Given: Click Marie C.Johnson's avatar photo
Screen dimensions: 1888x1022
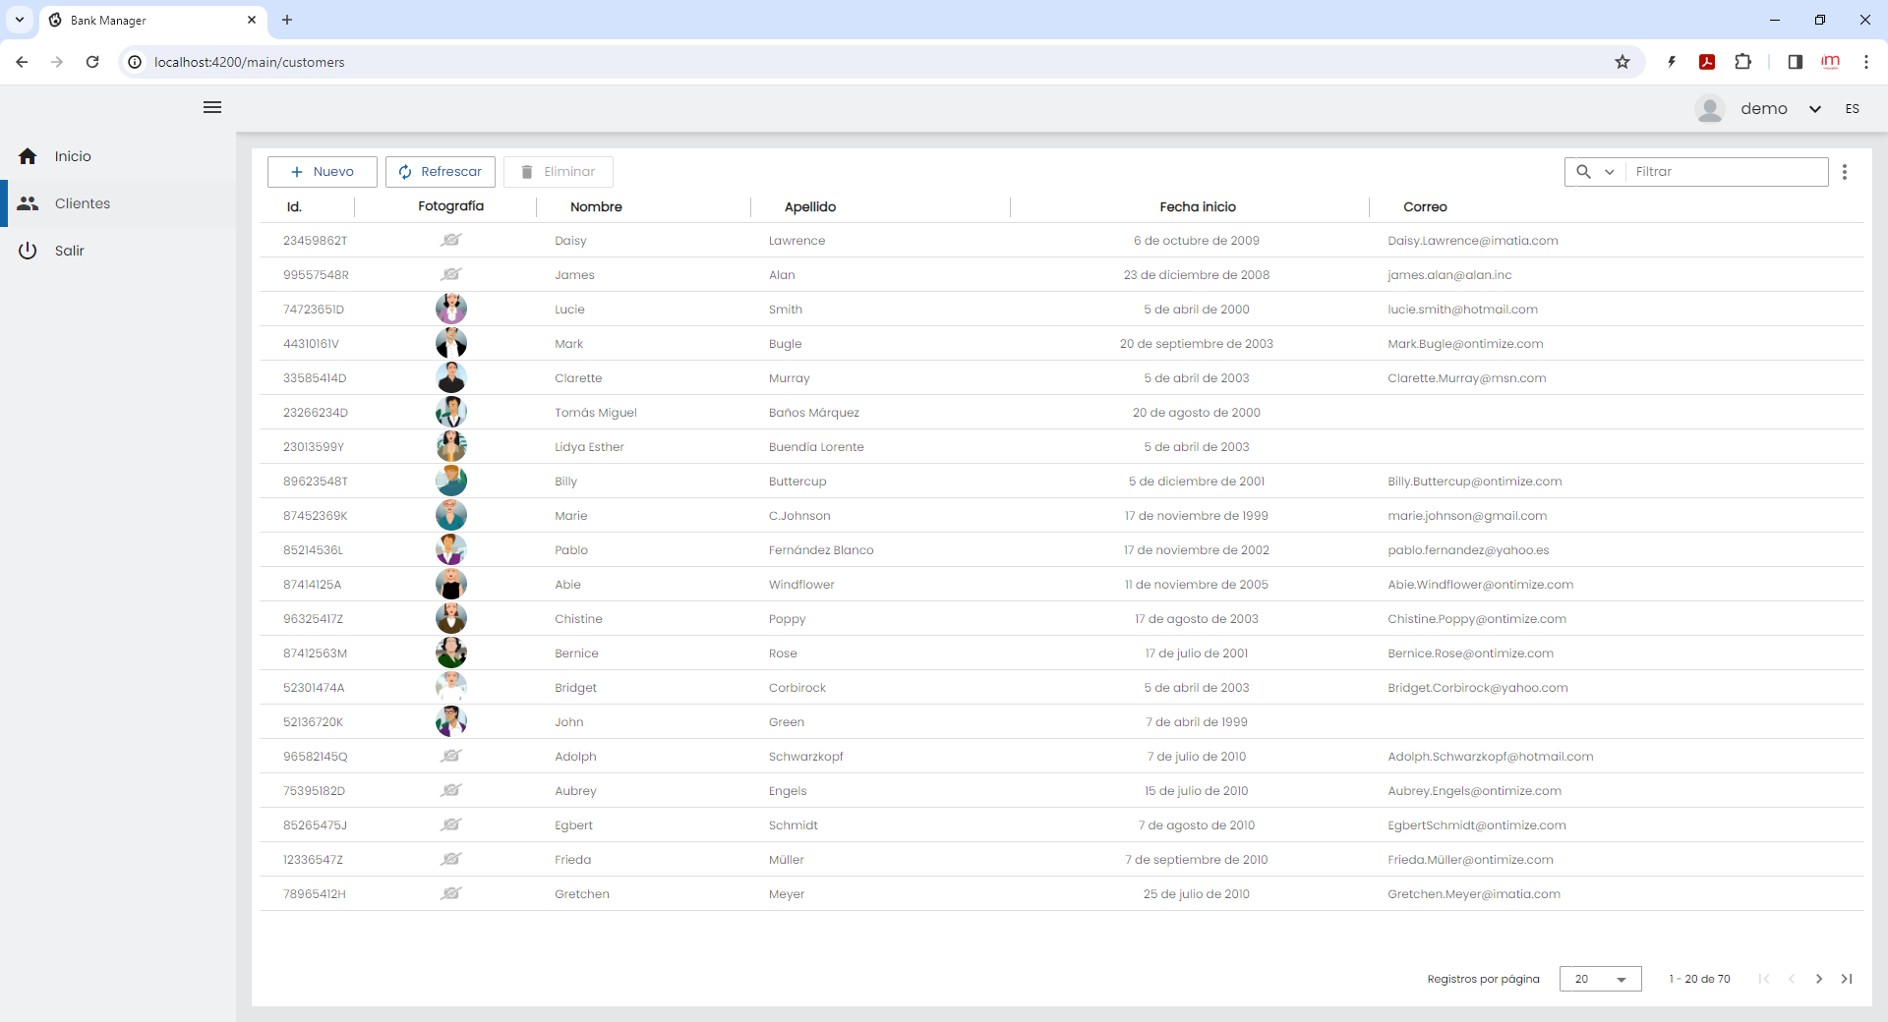Looking at the screenshot, I should point(451,515).
